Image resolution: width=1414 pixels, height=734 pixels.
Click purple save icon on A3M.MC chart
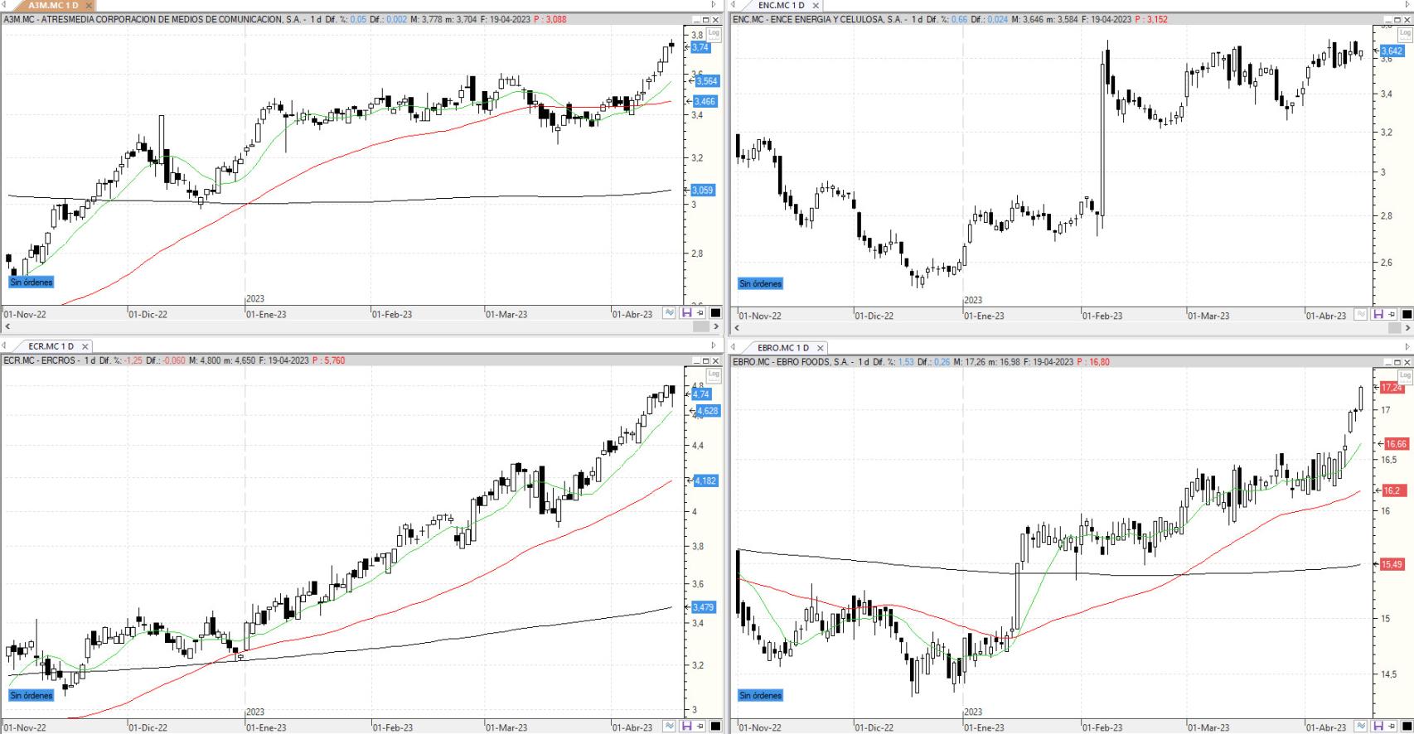pos(686,313)
